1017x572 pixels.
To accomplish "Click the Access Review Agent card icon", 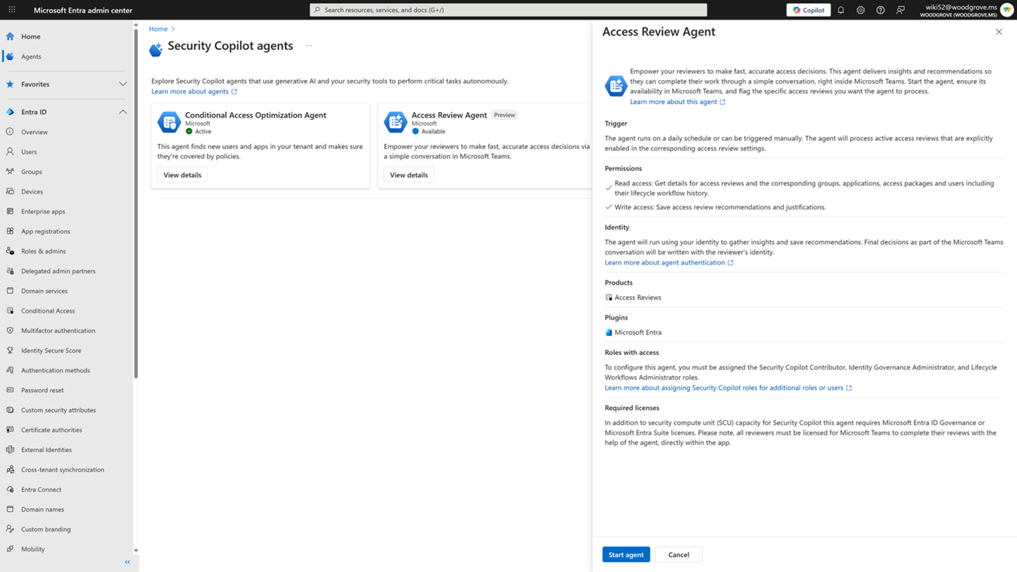I will point(395,121).
